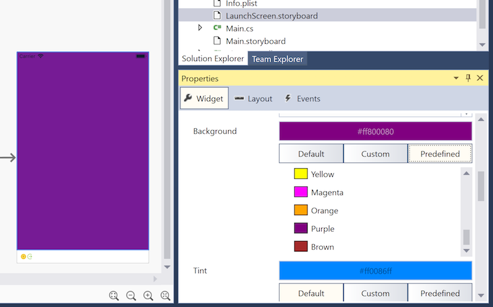The image size is (493, 307).
Task: Close the Properties panel
Action: pyautogui.click(x=480, y=78)
